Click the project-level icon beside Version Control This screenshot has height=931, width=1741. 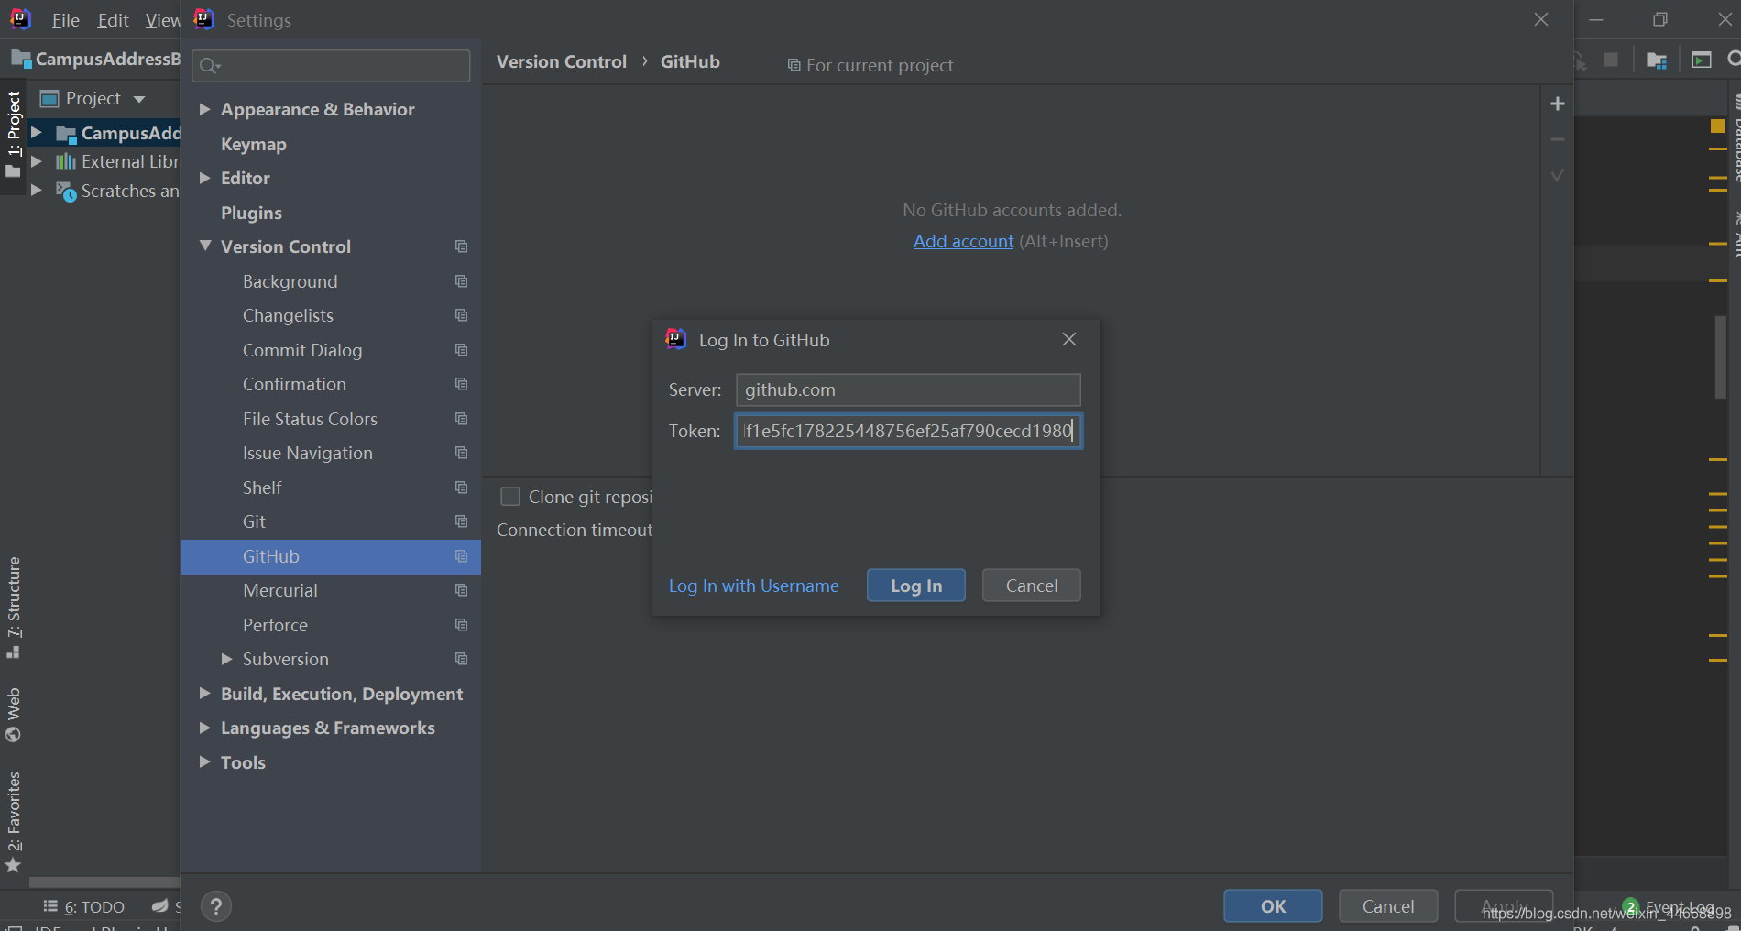[461, 246]
